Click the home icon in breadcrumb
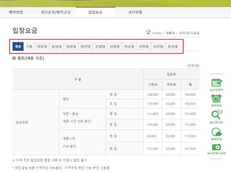This screenshot has height=173, width=231. (148, 32)
